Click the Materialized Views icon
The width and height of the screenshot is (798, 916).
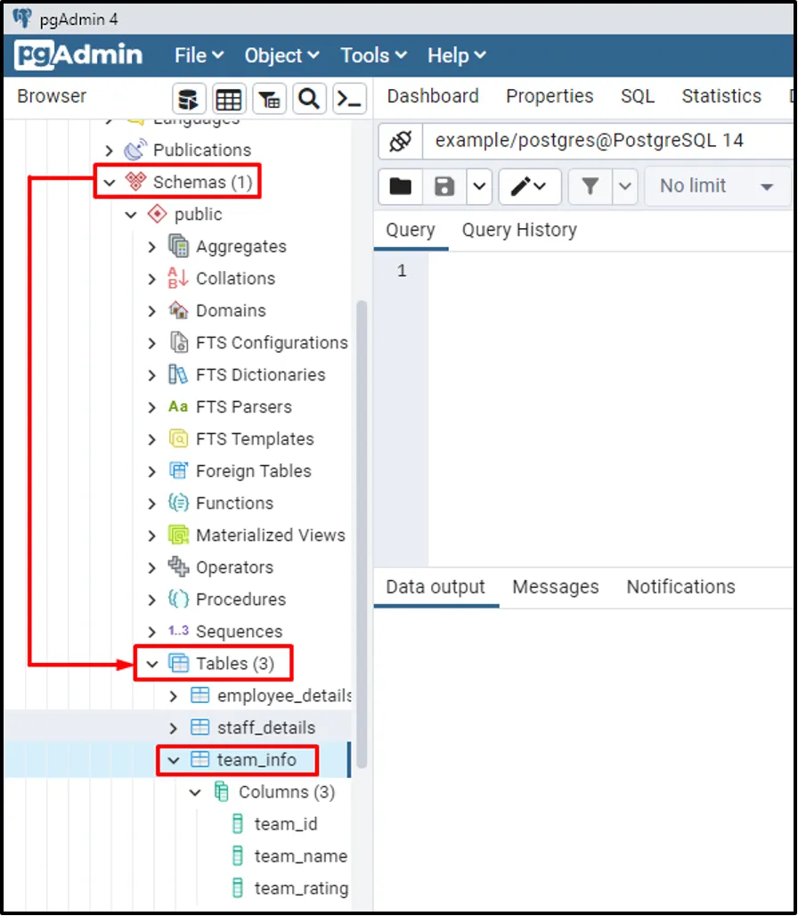pos(178,535)
